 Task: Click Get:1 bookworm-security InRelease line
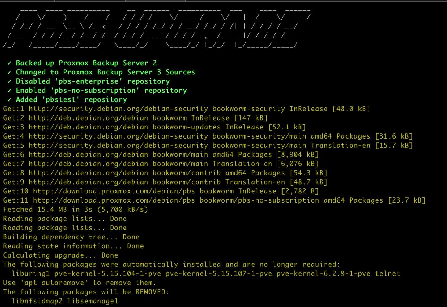pyautogui.click(x=187, y=109)
